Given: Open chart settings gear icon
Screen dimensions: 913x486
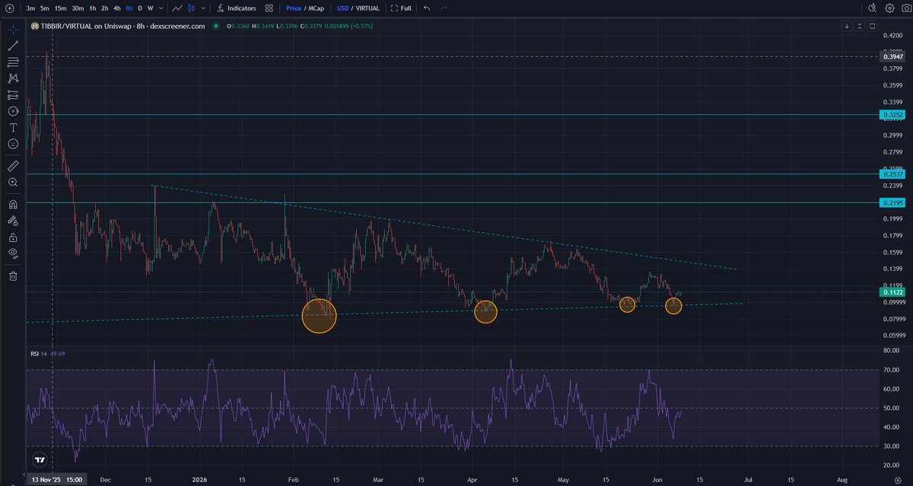Looking at the screenshot, I should 889,8.
